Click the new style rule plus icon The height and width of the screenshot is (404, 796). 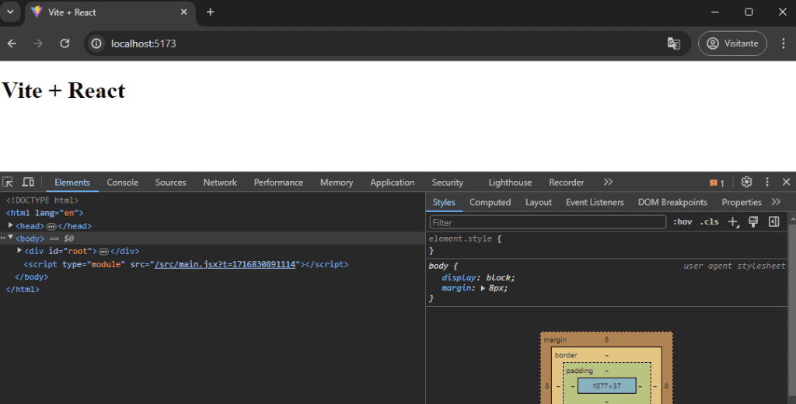point(734,221)
